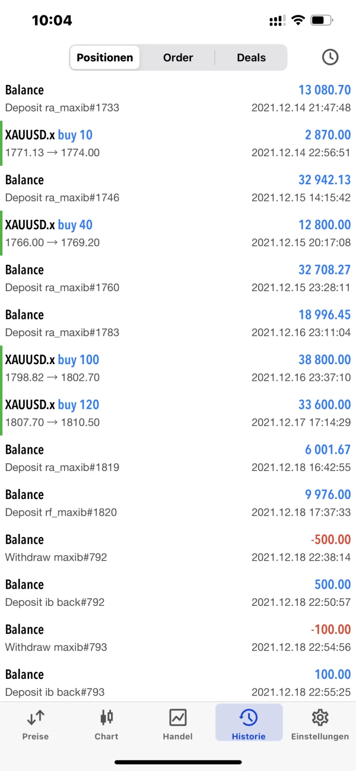Tap the battery status icon
This screenshot has height=771, width=356.
pos(321,21)
